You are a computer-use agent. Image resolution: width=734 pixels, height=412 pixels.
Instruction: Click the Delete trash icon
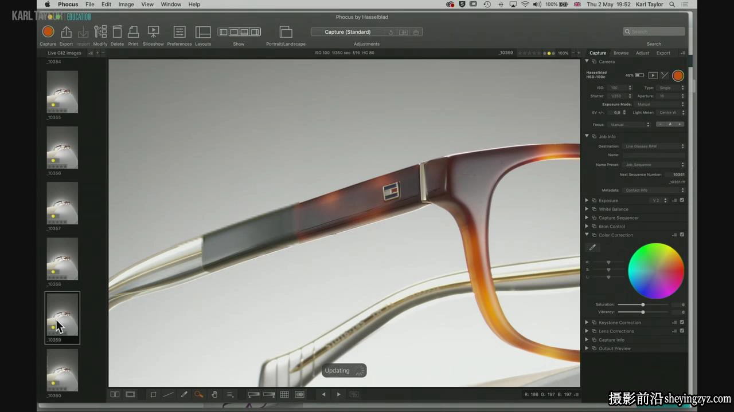(117, 32)
